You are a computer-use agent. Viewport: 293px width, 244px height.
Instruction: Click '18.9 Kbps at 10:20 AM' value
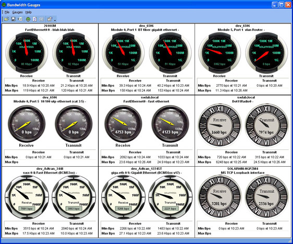[x=39, y=86]
